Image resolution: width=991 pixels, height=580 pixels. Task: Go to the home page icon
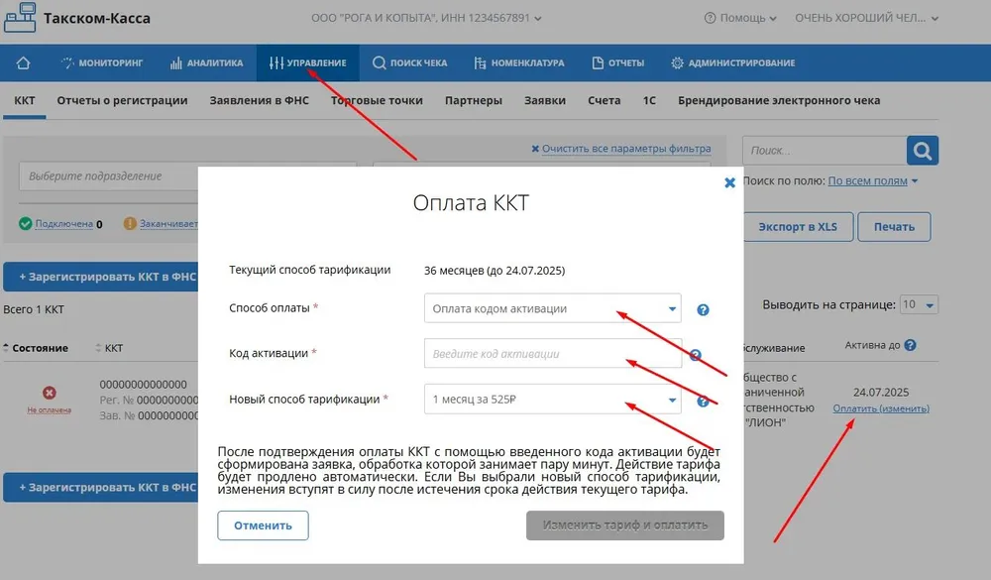coord(23,62)
